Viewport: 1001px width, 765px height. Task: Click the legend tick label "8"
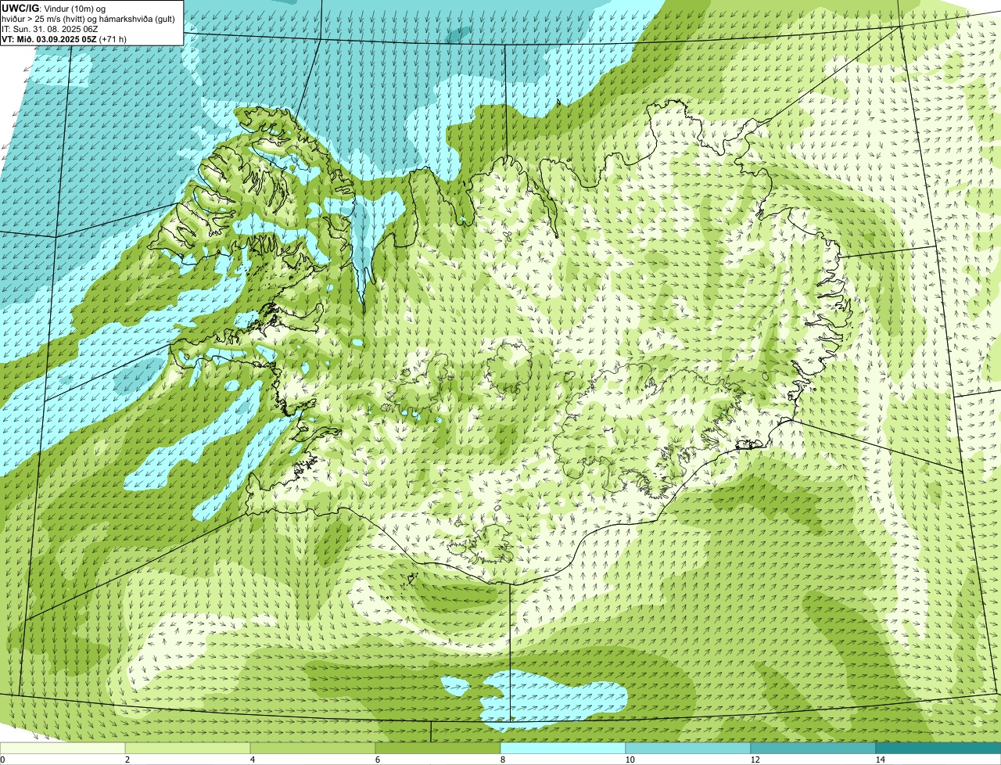pos(501,760)
